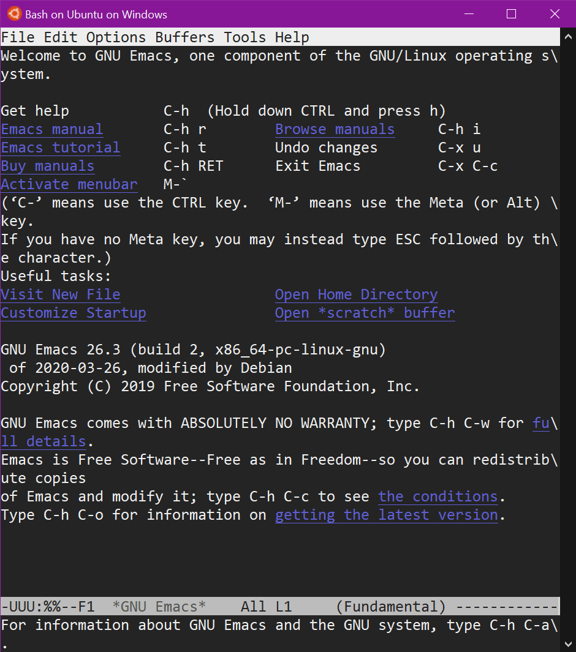The image size is (576, 652).
Task: Open the Emacs tutorial link
Action: point(61,148)
